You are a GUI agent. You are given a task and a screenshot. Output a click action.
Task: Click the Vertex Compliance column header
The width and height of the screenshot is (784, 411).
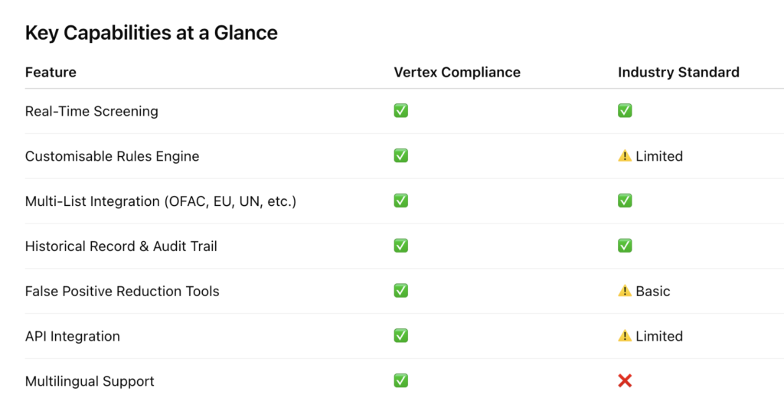pyautogui.click(x=457, y=73)
